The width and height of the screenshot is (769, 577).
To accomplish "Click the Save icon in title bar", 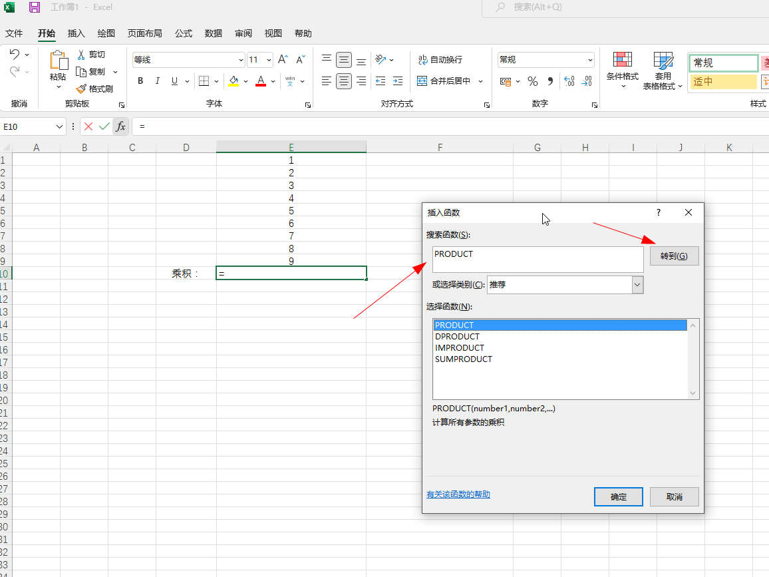I will 35,7.
